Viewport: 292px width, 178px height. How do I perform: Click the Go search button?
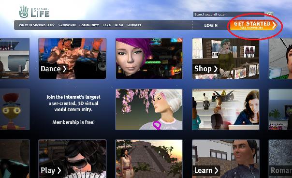click(270, 14)
